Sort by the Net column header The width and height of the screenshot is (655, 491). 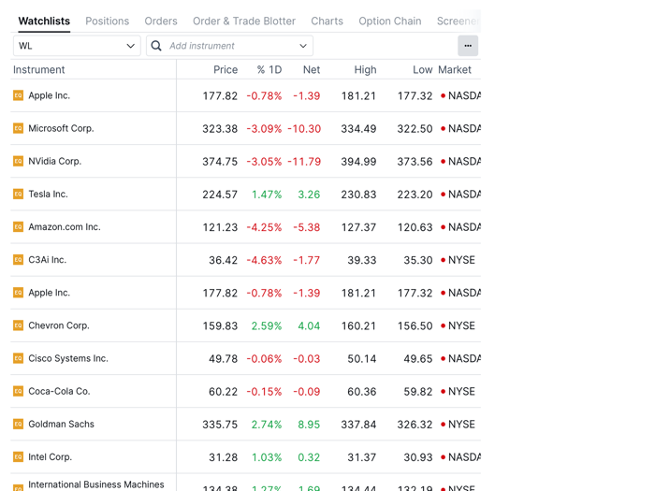tap(312, 70)
